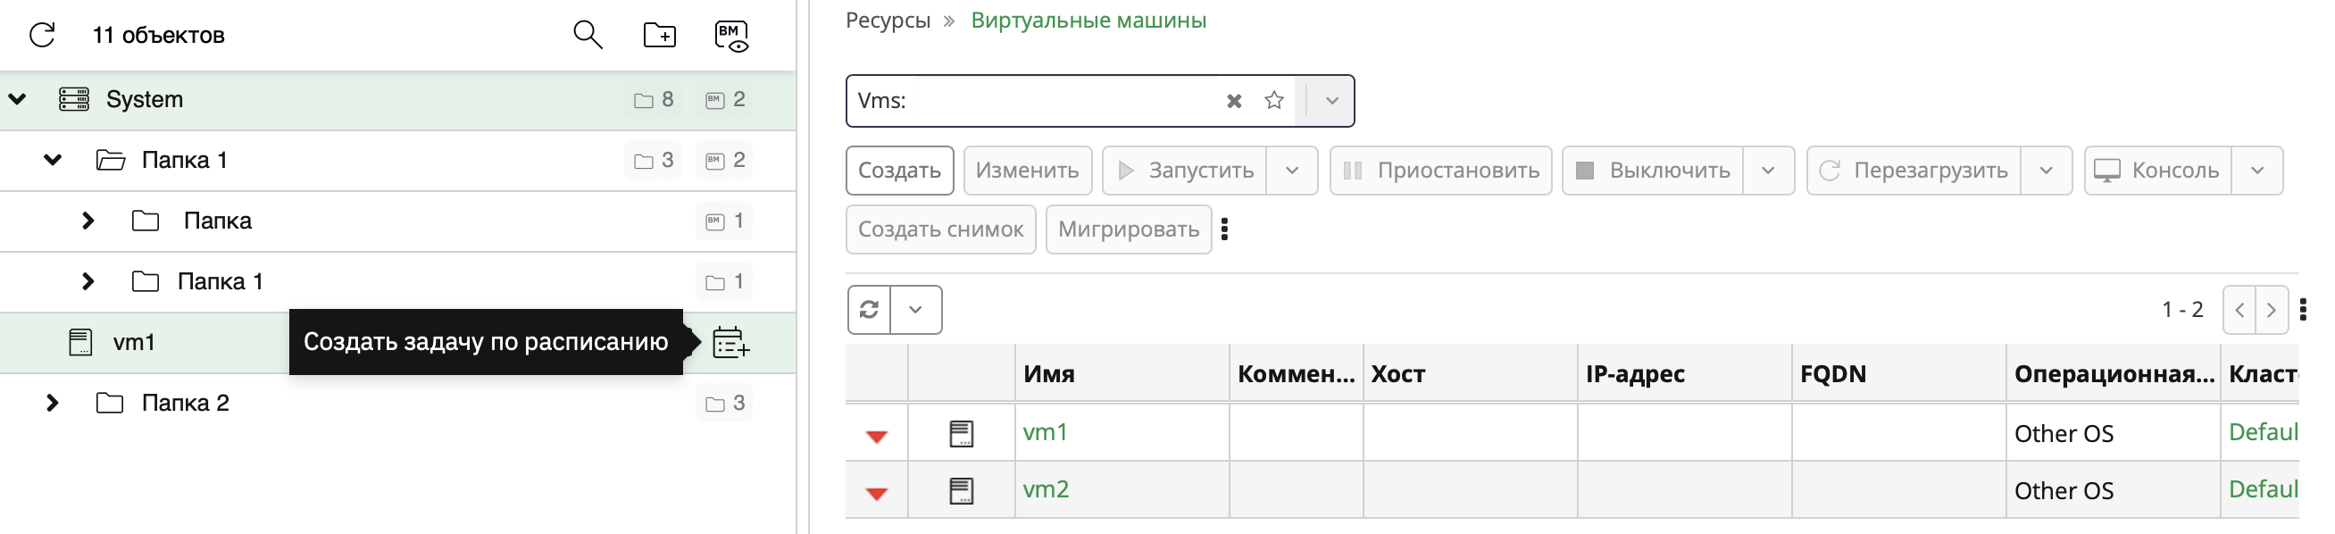Sort by the IP-адрес column

(1684, 373)
